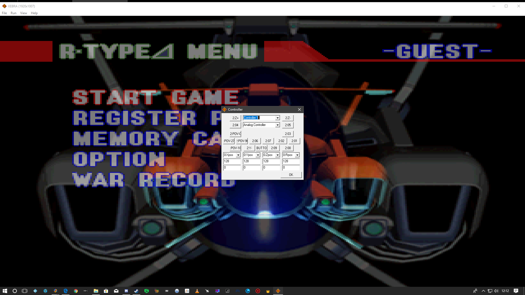Open Cortana search circle
Viewport: 525px width, 295px height.
[15, 291]
